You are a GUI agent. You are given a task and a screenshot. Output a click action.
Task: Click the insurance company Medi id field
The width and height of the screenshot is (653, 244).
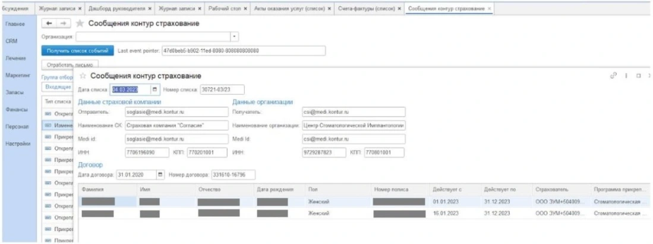click(x=176, y=139)
